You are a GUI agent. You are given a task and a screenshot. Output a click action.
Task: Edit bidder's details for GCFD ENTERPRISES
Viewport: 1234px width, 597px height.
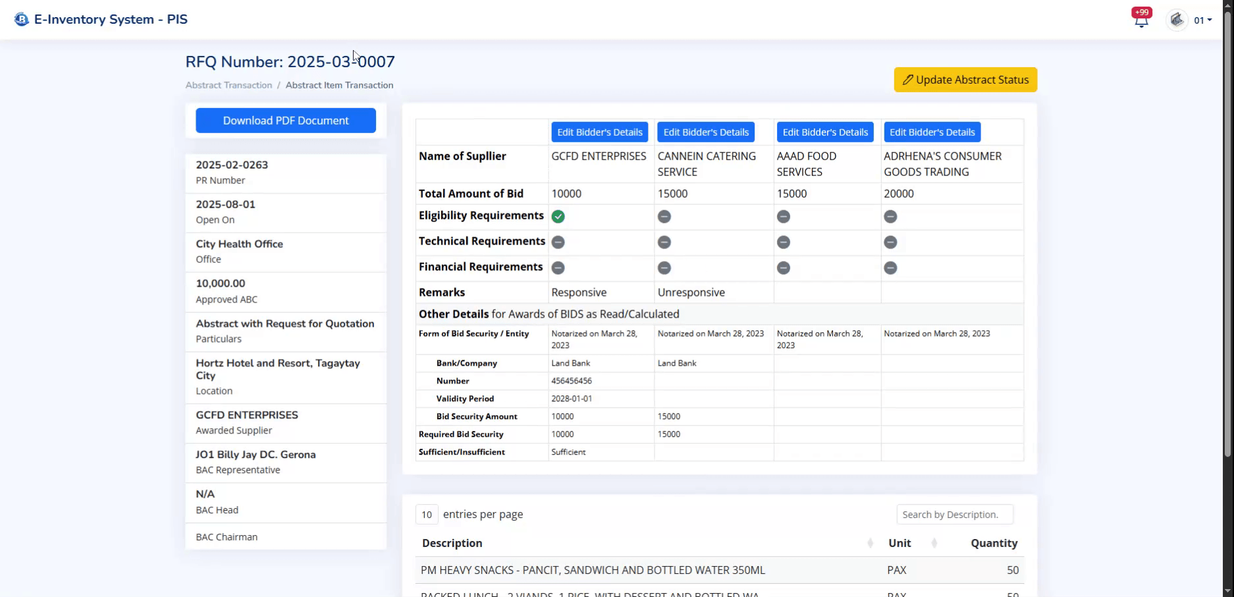tap(599, 132)
